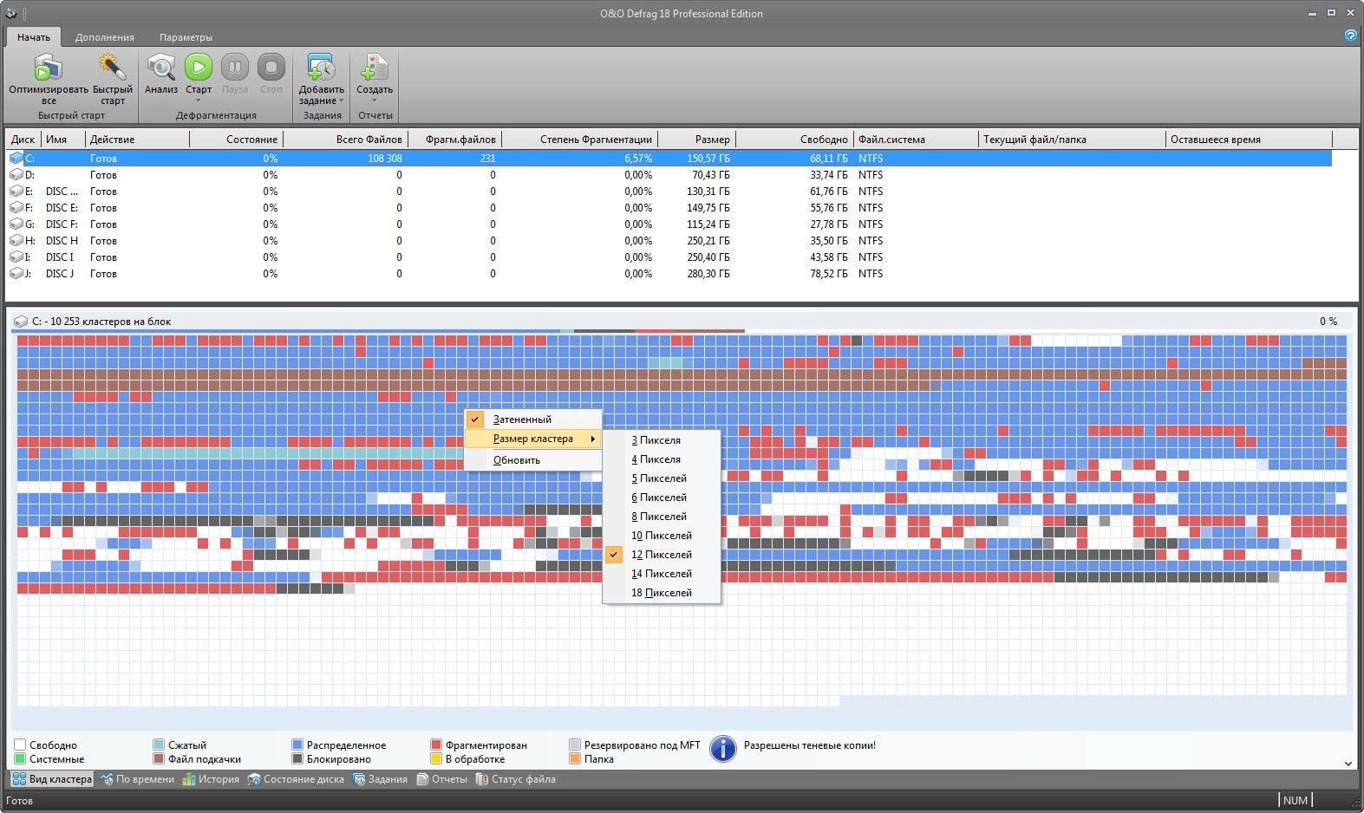Click the Optimize all (Оптимизировать все) icon
Image resolution: width=1364 pixels, height=813 pixels.
[x=49, y=68]
